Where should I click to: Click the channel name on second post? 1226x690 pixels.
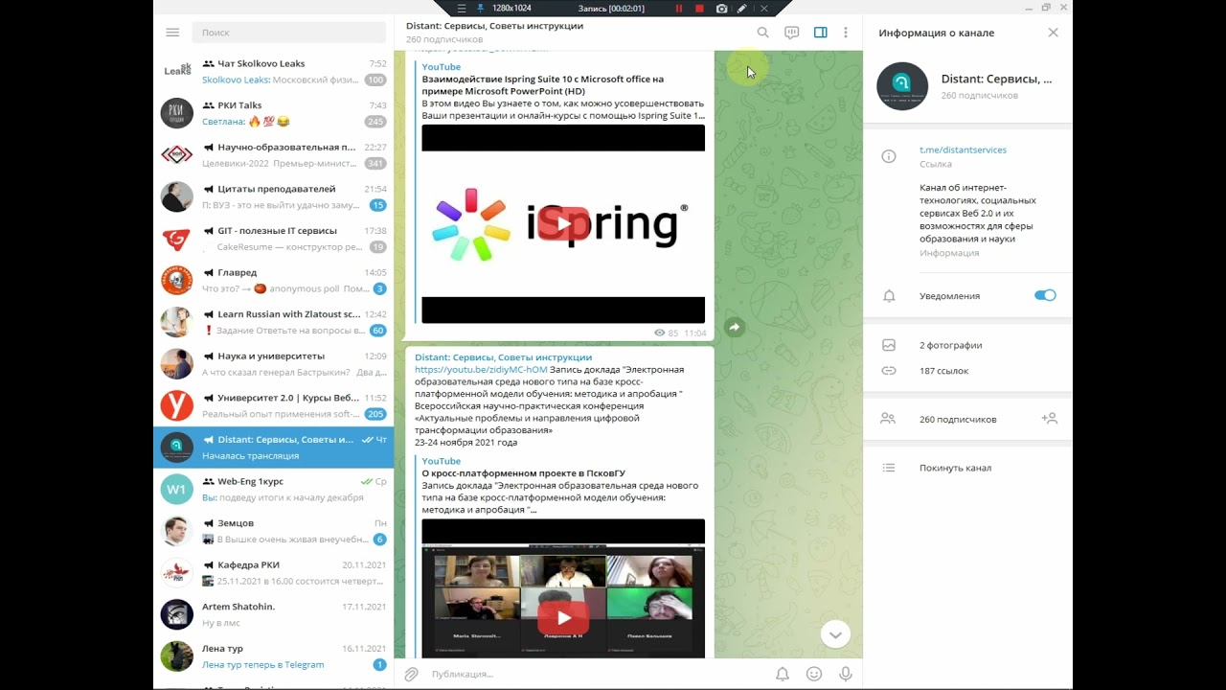503,356
